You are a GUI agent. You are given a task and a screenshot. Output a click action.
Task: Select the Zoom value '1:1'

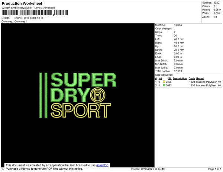[215, 17]
